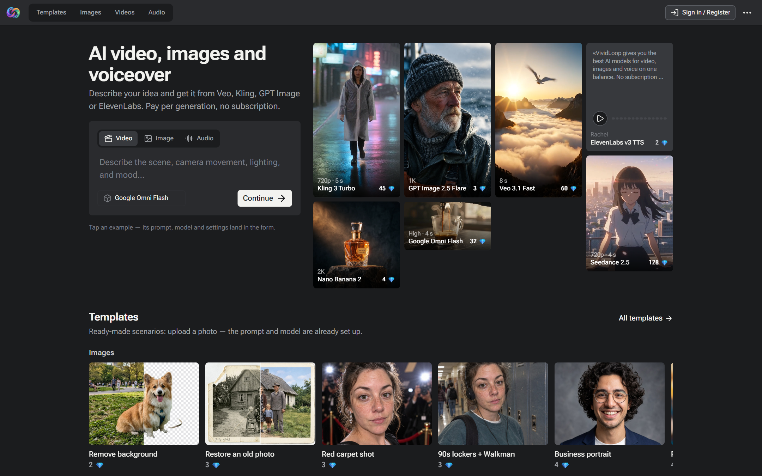This screenshot has width=762, height=476.
Task: Click the diamond icon on GPT Image 2.5 Flare
Action: (482, 189)
